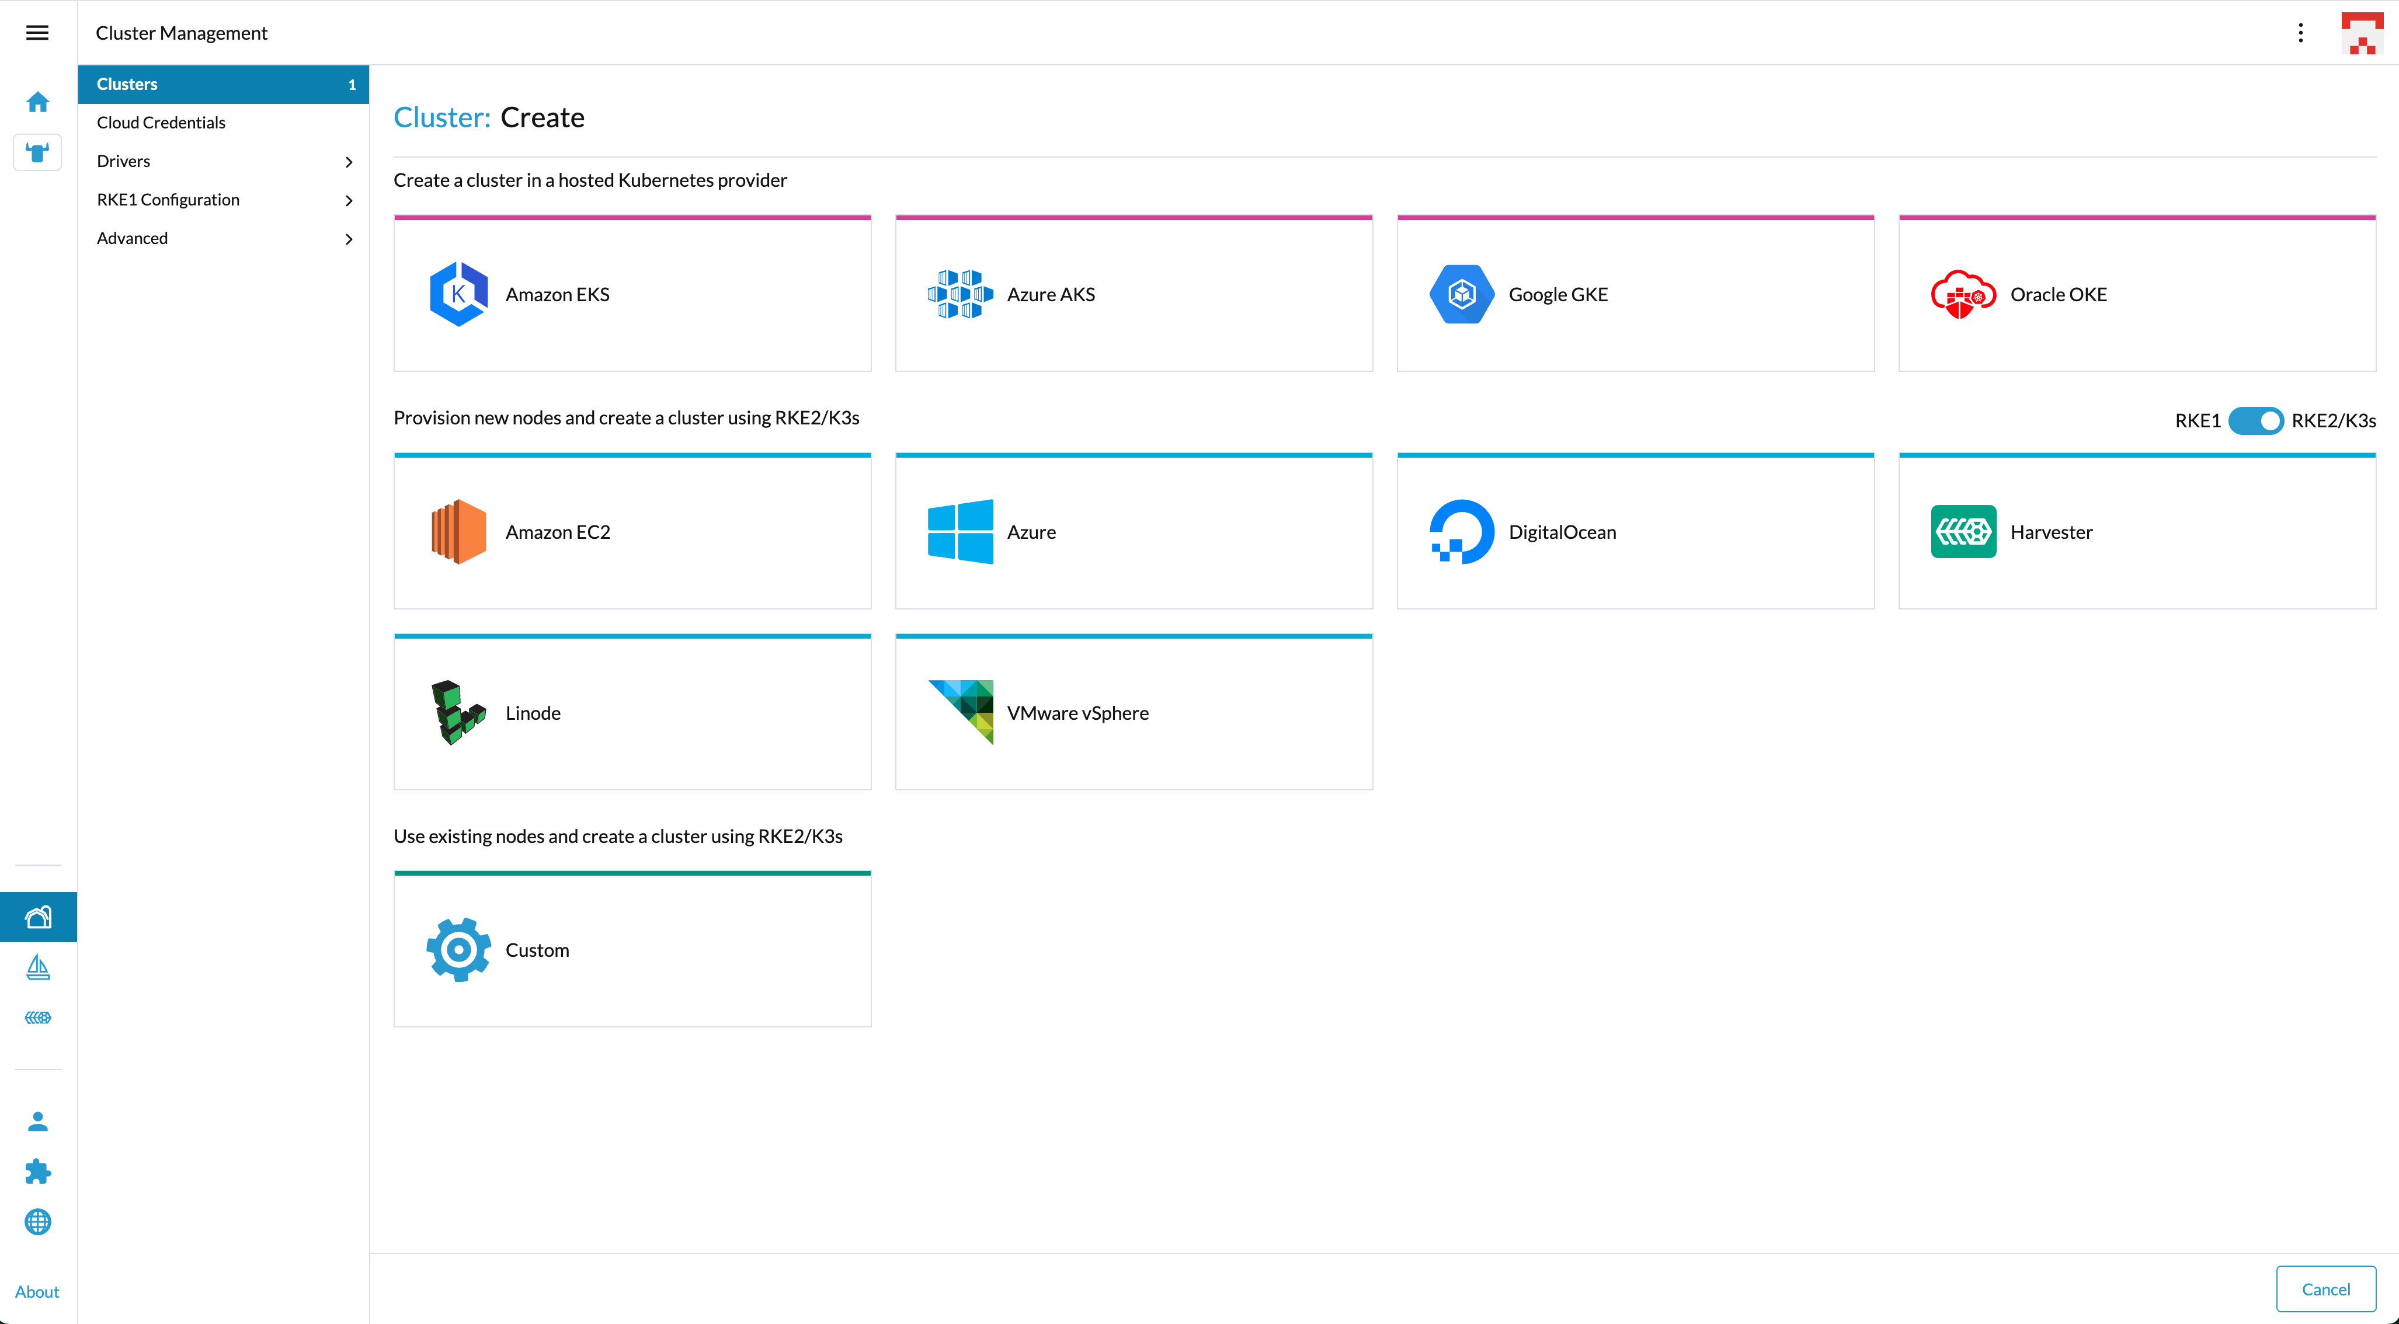Click the Amazon EKS logo icon
Image resolution: width=2399 pixels, height=1324 pixels.
pyautogui.click(x=458, y=294)
